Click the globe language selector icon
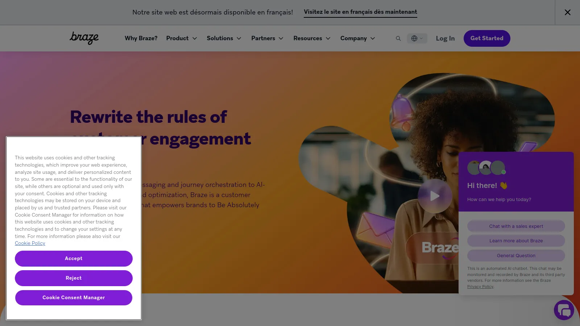The image size is (580, 326). [x=415, y=38]
